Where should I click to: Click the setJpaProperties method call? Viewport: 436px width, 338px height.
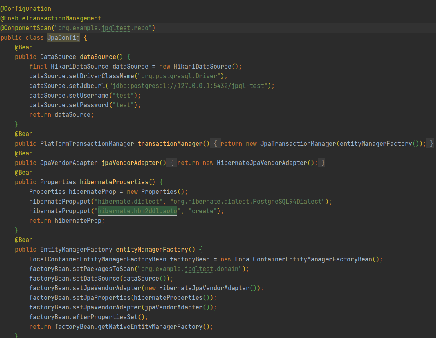pos(101,298)
